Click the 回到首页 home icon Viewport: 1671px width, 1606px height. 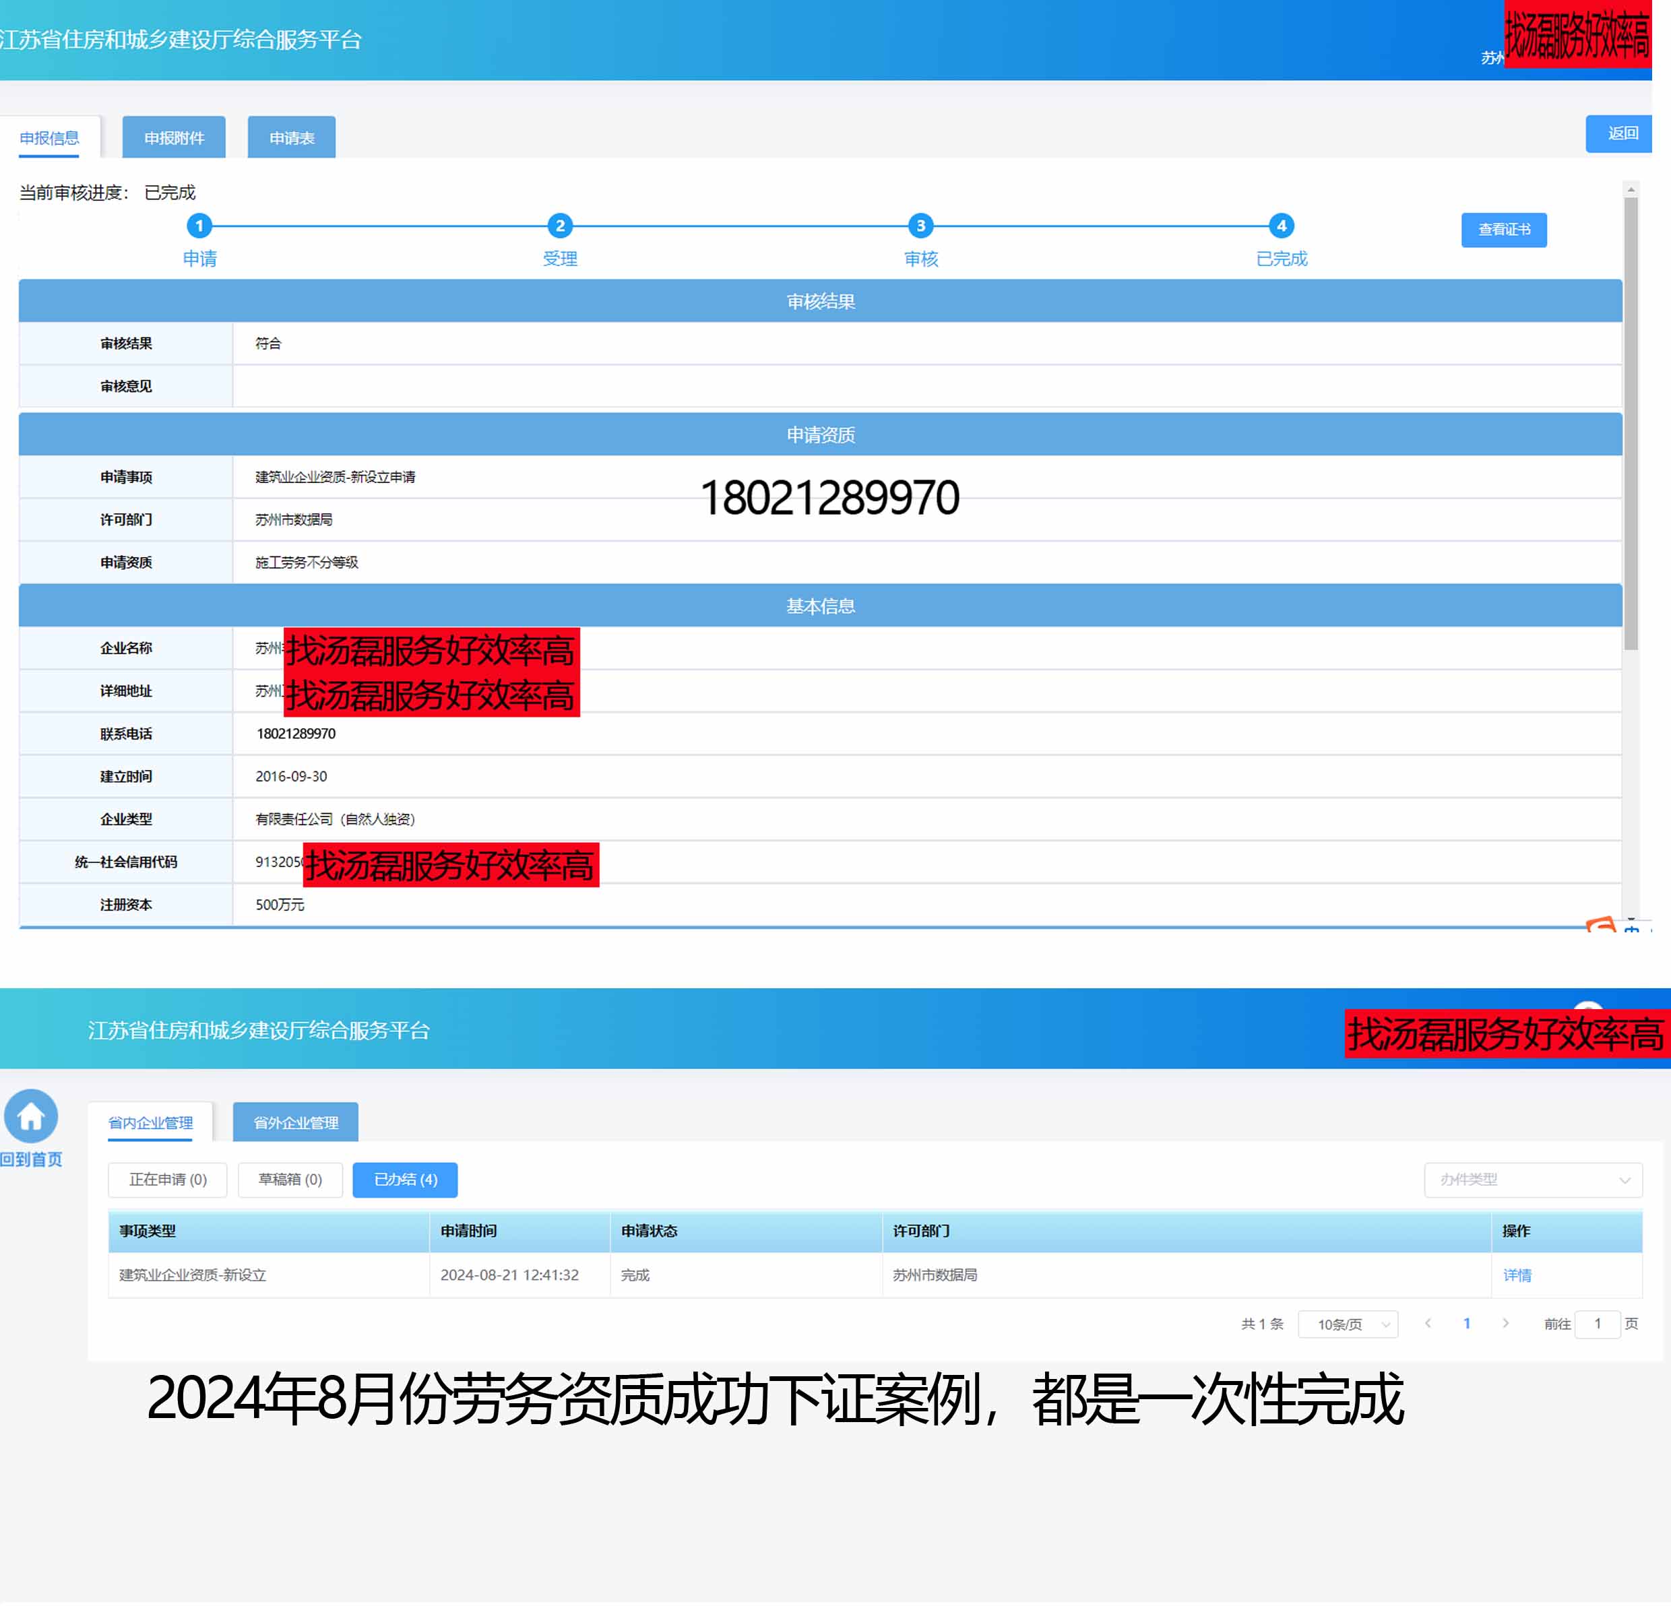[x=32, y=1116]
